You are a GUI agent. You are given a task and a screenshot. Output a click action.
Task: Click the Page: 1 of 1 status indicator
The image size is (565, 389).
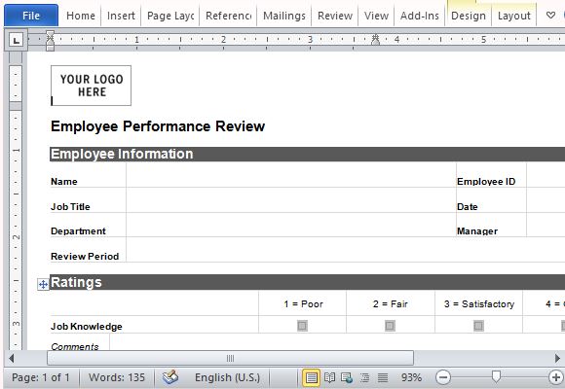pos(41,377)
